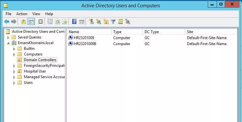Click the Hospital User OU folder icon
The image size is (242, 122).
coord(19,71)
